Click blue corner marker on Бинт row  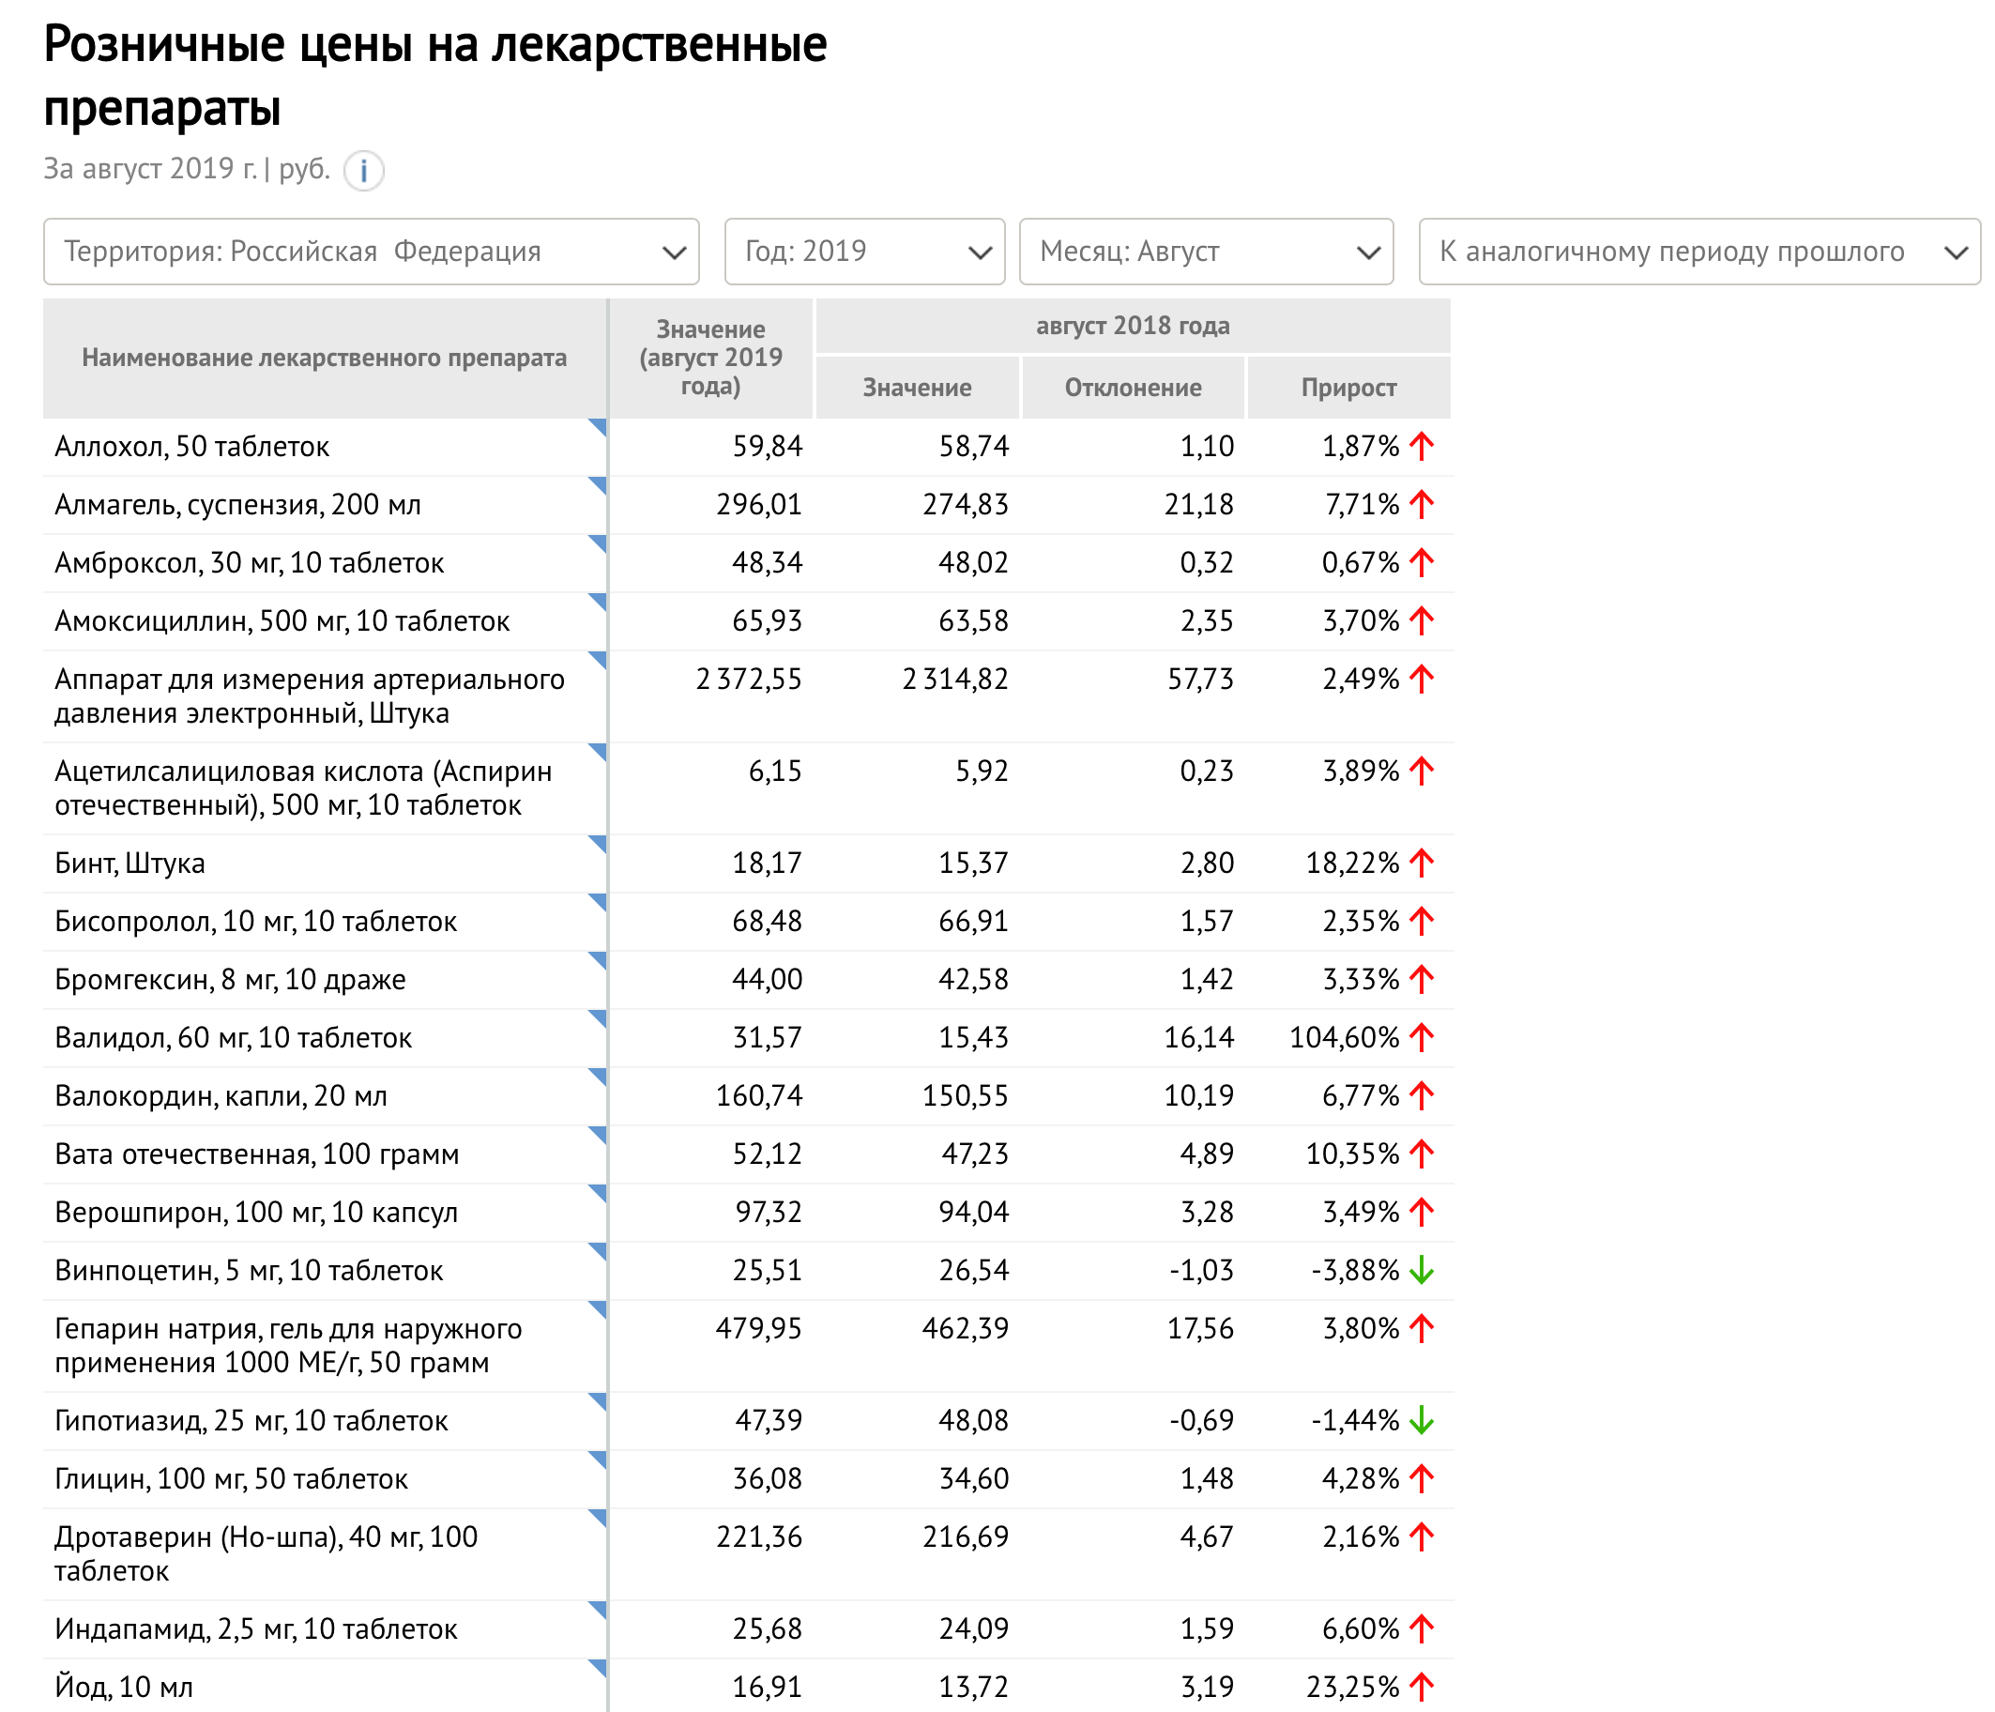599,843
